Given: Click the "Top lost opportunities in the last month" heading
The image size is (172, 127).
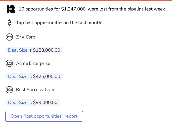Looking at the screenshot, I should coord(59,23).
